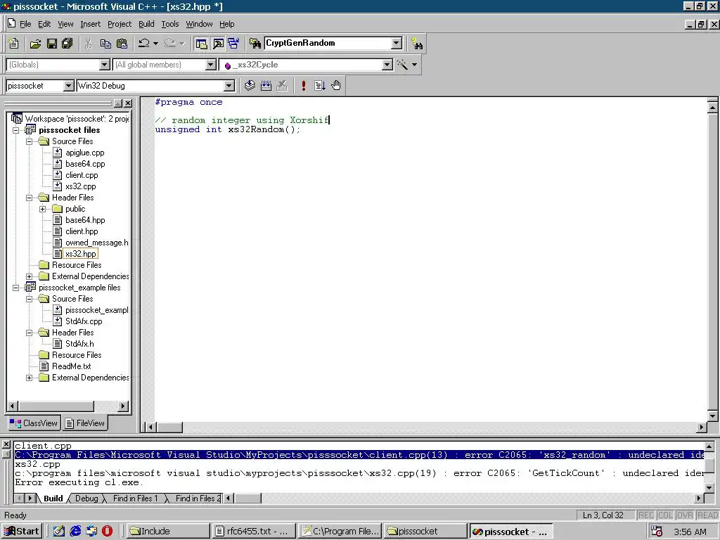This screenshot has height=540, width=720.
Task: Click the Copy toolbar icon
Action: (105, 44)
